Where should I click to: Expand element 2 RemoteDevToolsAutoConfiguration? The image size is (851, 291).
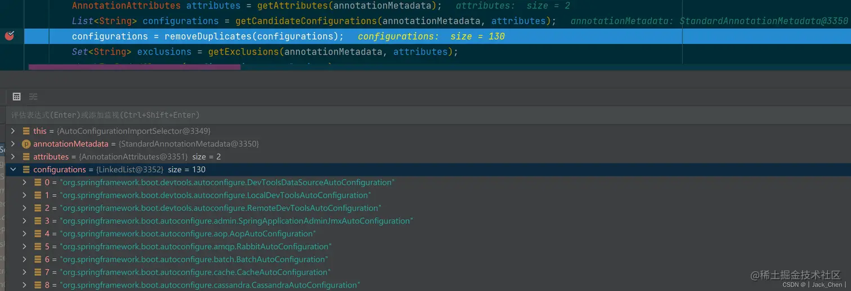click(24, 208)
